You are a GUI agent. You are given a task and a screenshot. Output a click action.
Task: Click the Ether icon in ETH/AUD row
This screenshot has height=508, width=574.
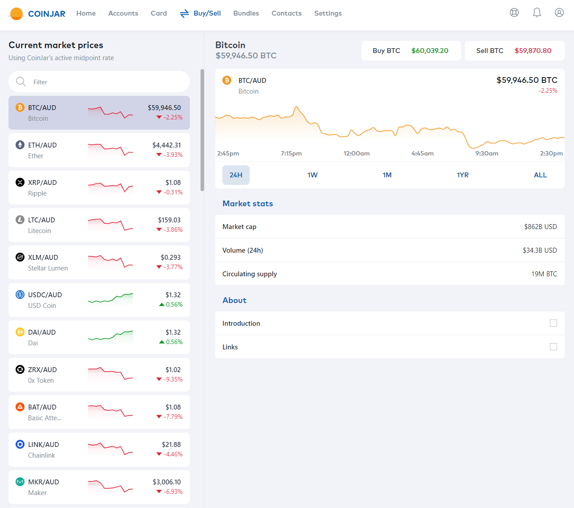click(20, 145)
